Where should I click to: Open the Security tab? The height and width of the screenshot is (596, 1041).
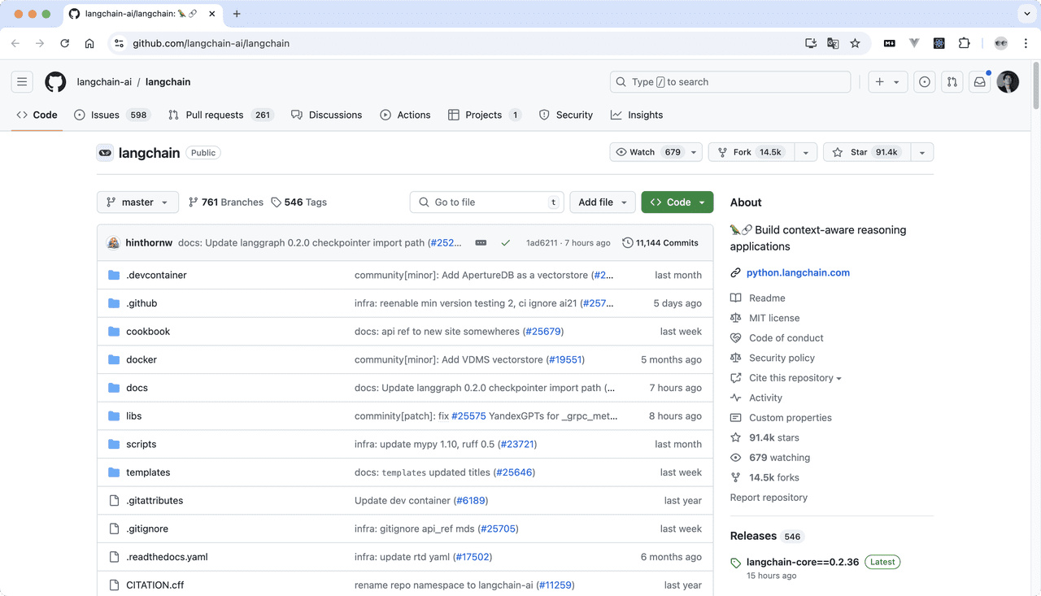tap(566, 115)
